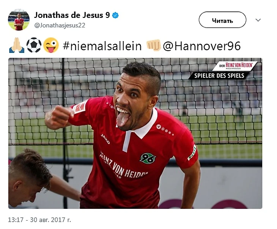Click the Hannover 96 crest on the jersey
277x229 pixels.
tap(148, 158)
